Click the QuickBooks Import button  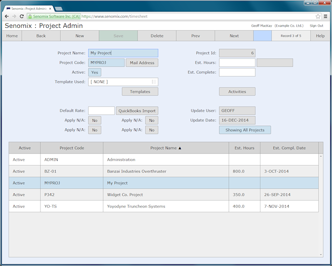(x=137, y=110)
